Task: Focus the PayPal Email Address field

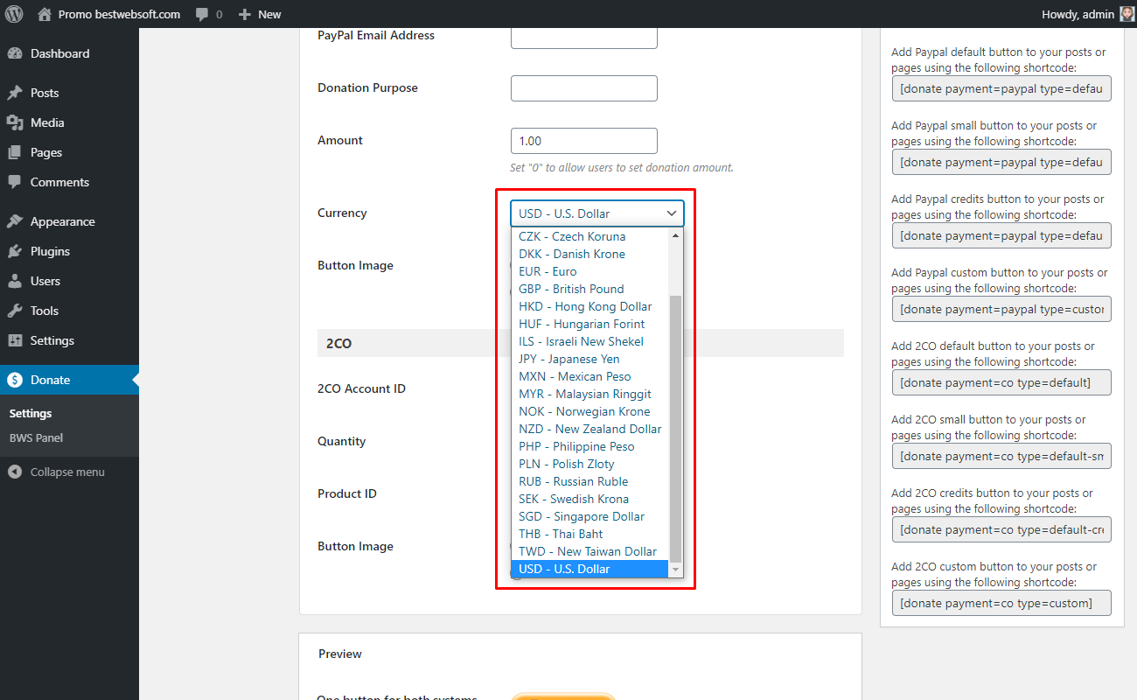Action: pos(583,36)
